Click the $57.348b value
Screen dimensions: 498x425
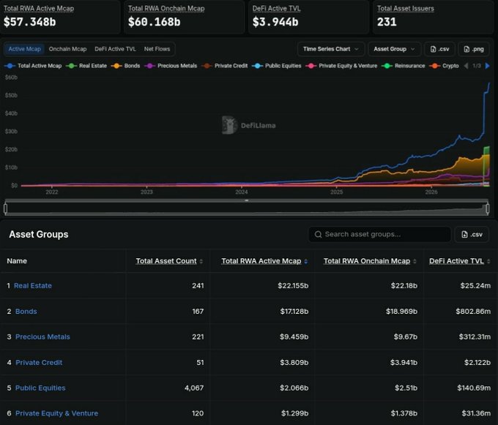(30, 22)
